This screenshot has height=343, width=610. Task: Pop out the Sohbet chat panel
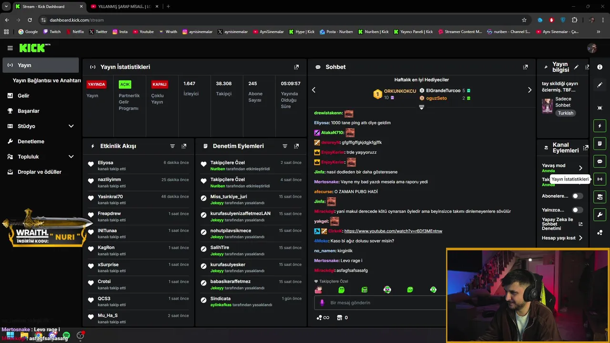coord(526,67)
